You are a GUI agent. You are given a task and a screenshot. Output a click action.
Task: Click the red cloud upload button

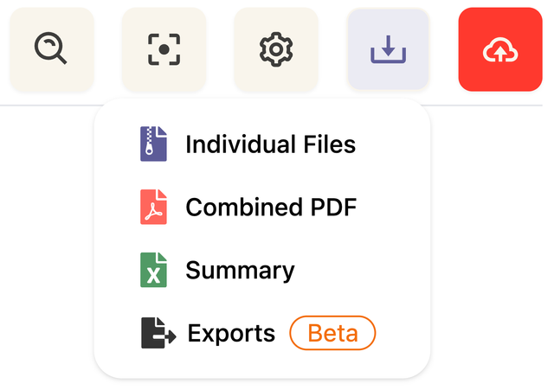(x=500, y=49)
